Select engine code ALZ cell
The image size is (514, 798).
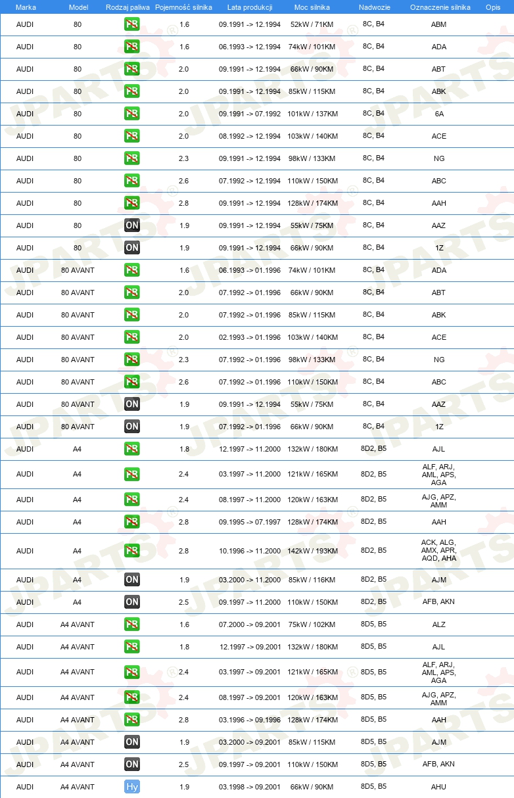pyautogui.click(x=439, y=624)
